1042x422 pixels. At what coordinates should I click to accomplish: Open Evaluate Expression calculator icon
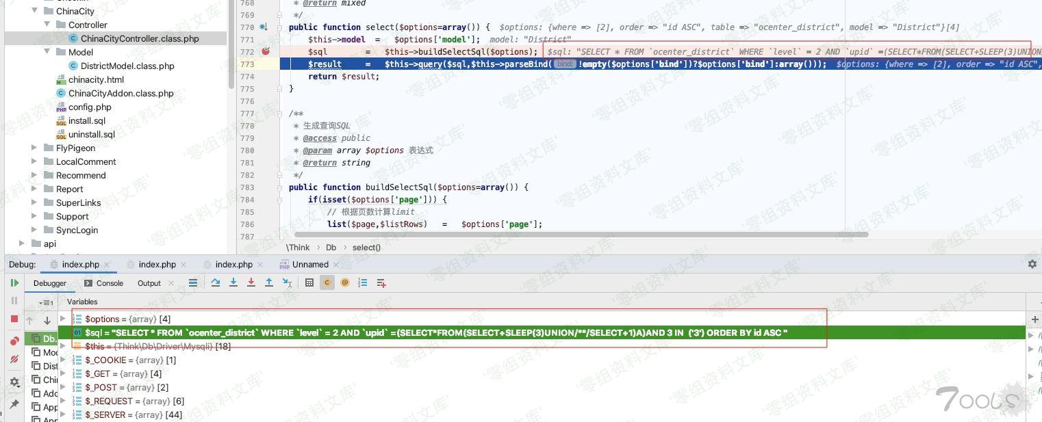(309, 282)
